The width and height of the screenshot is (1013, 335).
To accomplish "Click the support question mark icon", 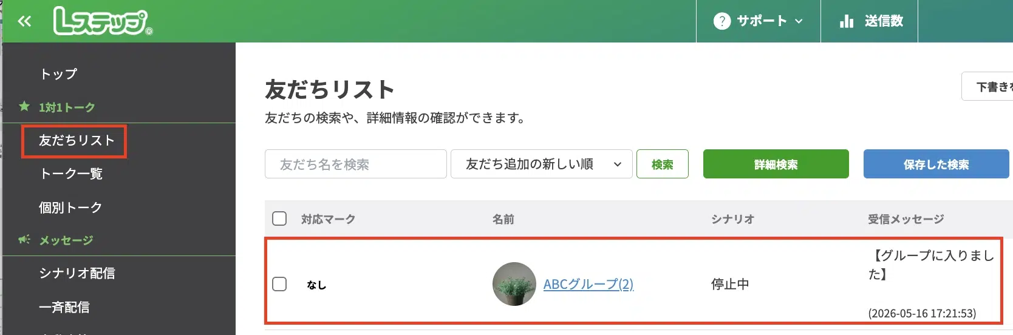I will click(x=721, y=21).
